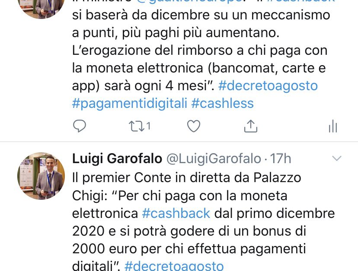This screenshot has height=271, width=358.
Task: Tap Luigi Garofalo profile picture on second tweet
Action: (x=41, y=176)
